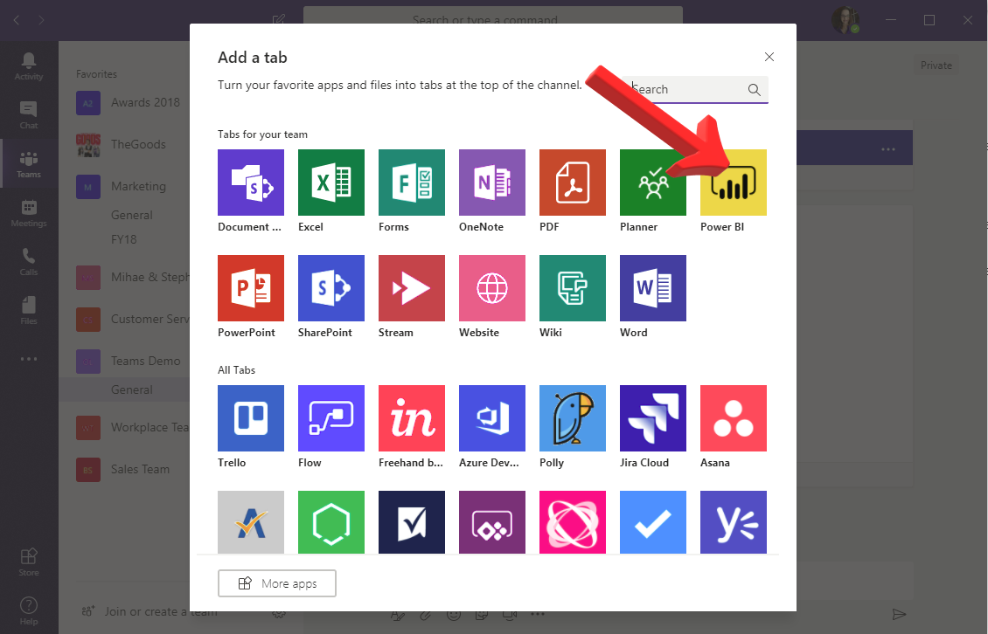Open the Calendar via Meetings sidebar icon
Image resolution: width=988 pixels, height=634 pixels.
(29, 212)
